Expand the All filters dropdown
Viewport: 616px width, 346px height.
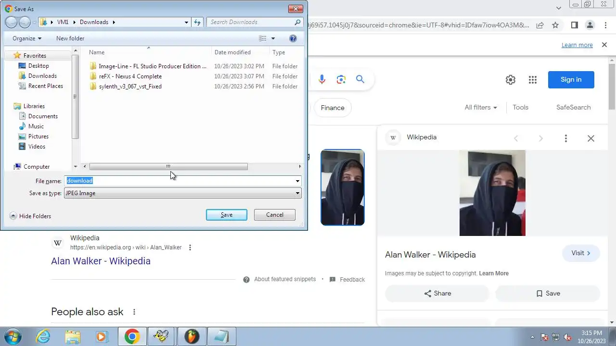(481, 108)
